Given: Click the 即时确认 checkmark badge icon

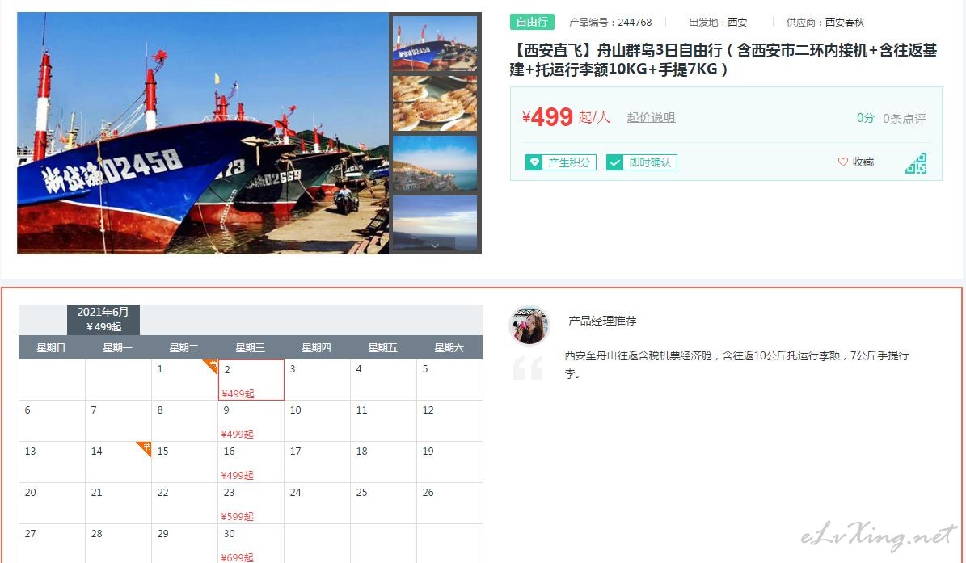Looking at the screenshot, I should click(615, 162).
